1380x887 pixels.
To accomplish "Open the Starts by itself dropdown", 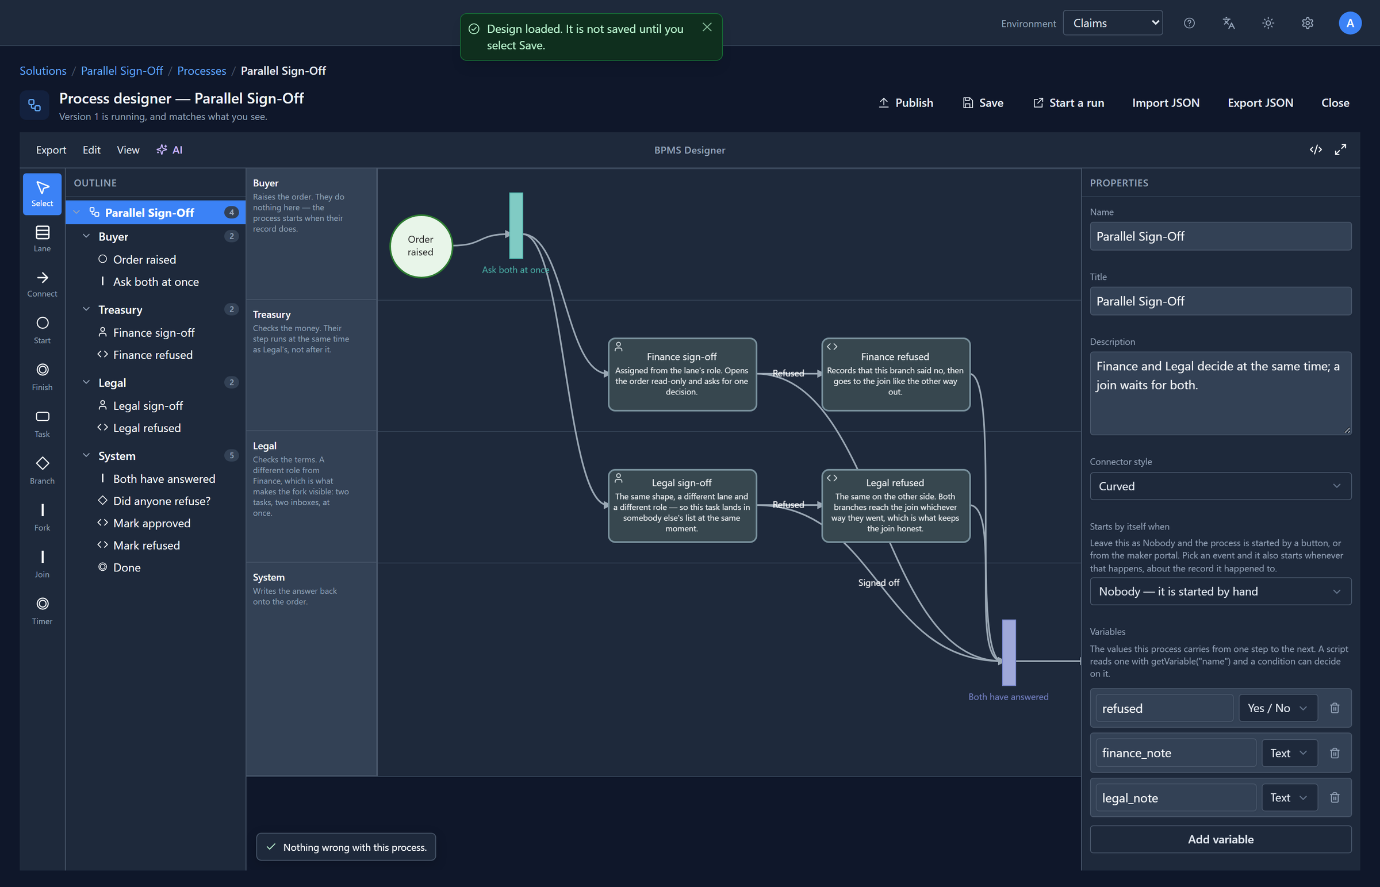I will click(1220, 592).
